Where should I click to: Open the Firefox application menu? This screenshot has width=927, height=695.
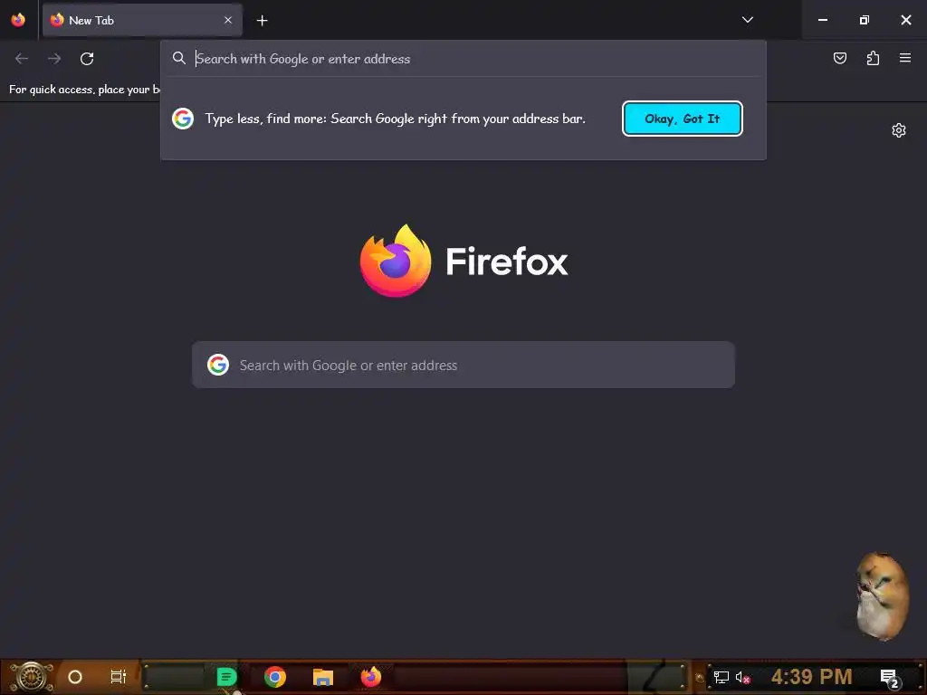[905, 58]
